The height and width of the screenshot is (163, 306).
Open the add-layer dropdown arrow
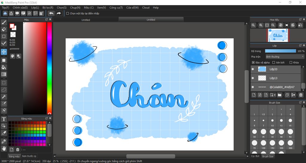point(275,95)
